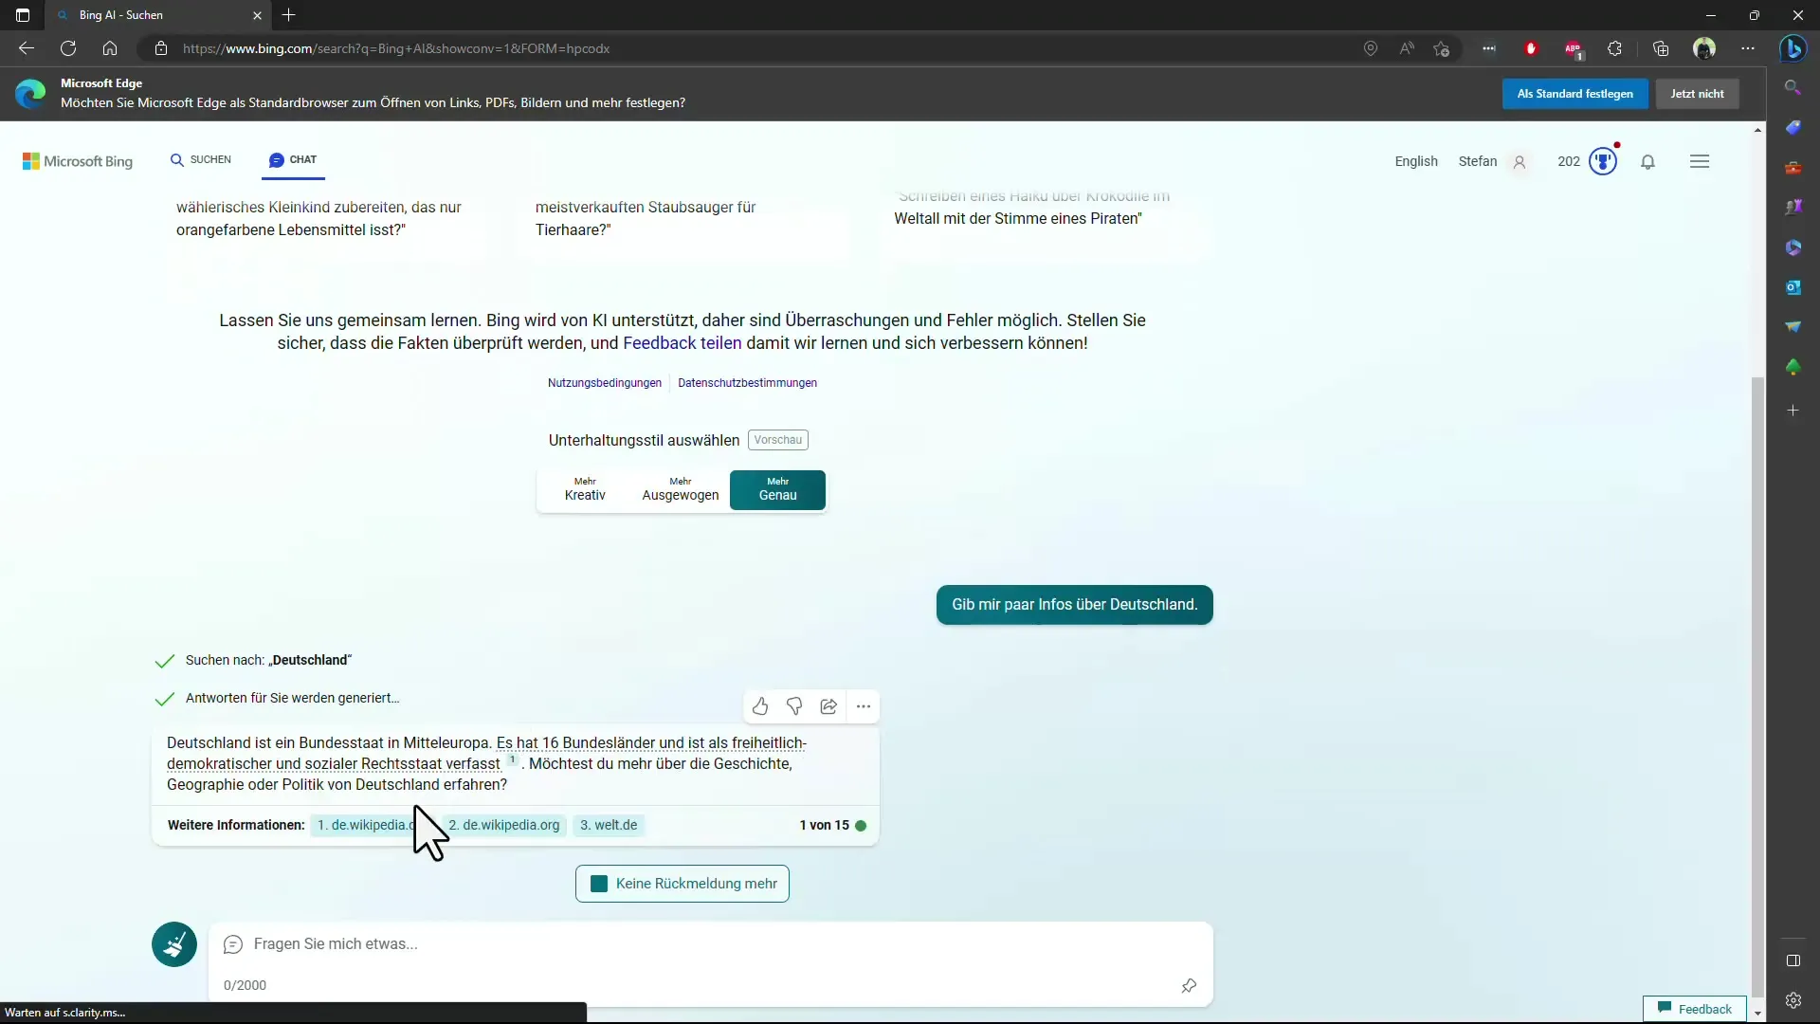The height and width of the screenshot is (1024, 1820).
Task: Open the Feedback button at bottom right
Action: click(1695, 1009)
